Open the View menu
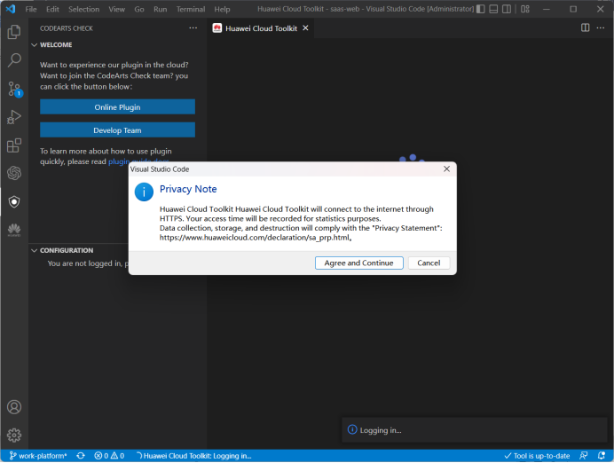 [x=117, y=9]
